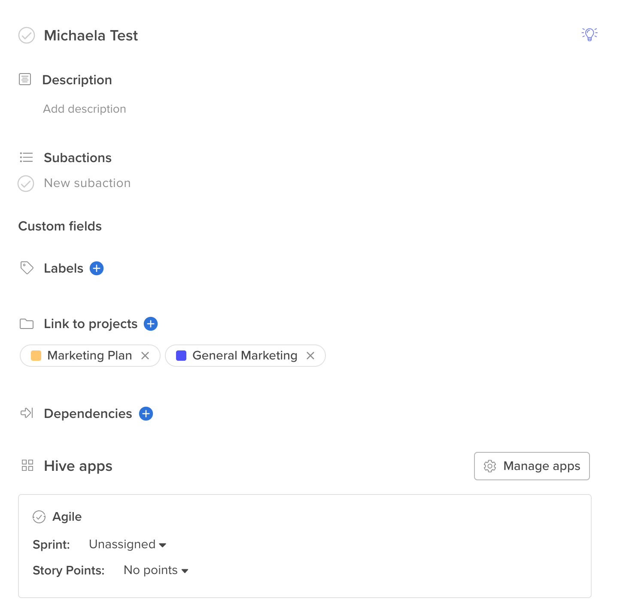620x608 pixels.
Task: Click the Marketing Plan project chip text
Action: pyautogui.click(x=90, y=356)
